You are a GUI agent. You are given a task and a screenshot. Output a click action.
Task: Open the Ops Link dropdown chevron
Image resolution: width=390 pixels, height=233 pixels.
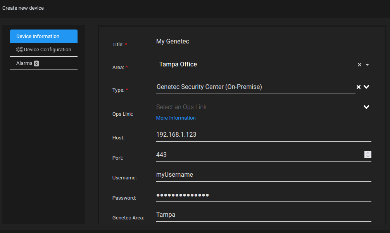click(x=366, y=107)
